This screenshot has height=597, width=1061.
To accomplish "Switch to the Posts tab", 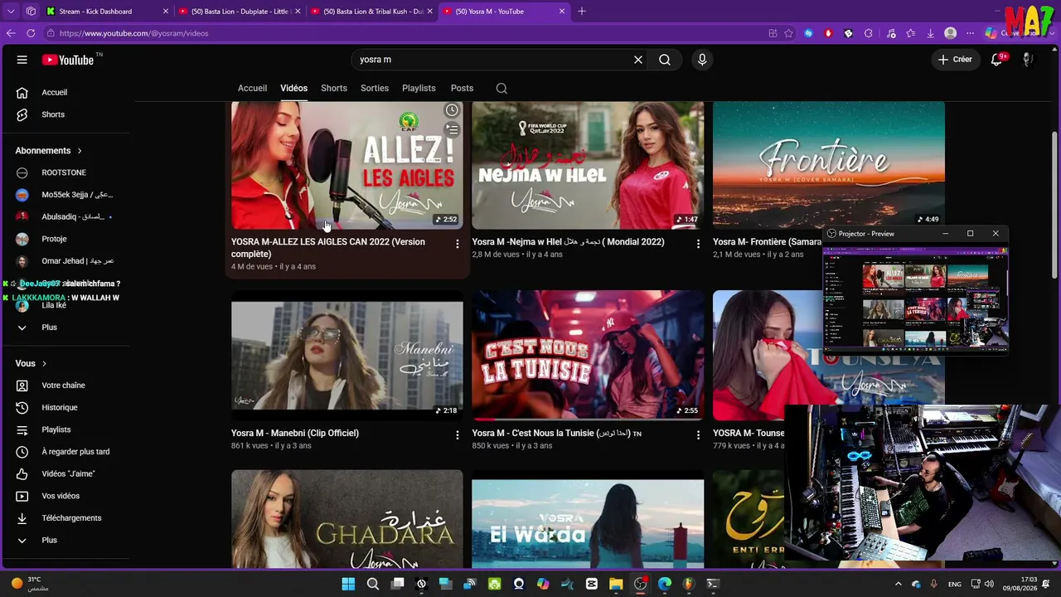I will tap(462, 89).
